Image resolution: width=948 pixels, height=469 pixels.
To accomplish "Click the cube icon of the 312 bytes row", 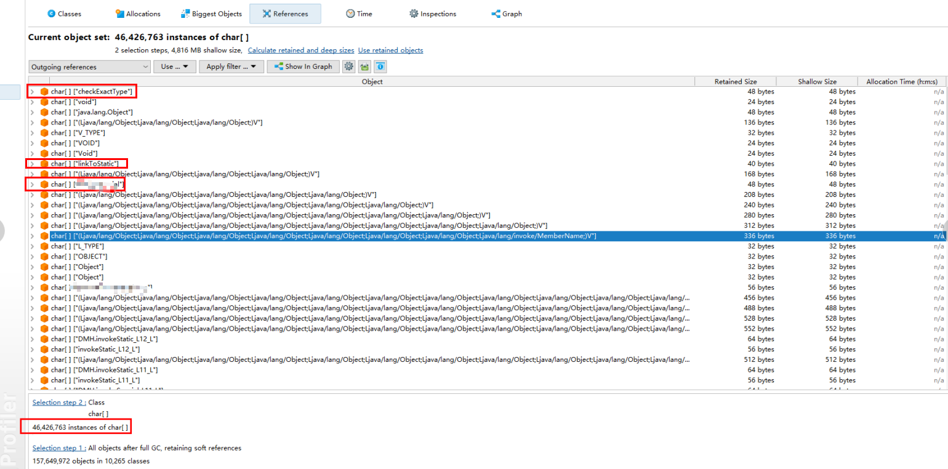I will [44, 226].
